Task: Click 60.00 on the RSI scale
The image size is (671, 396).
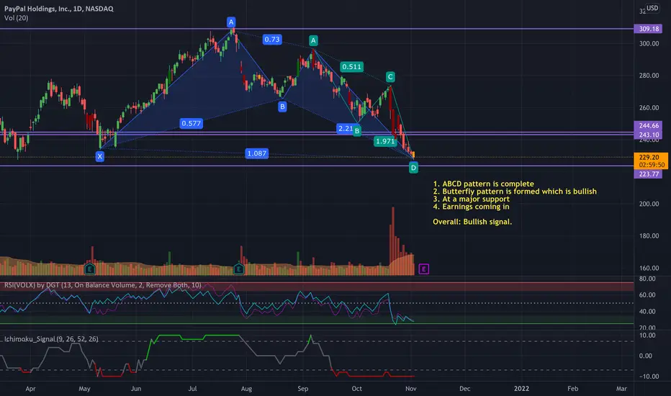Action: (x=647, y=295)
